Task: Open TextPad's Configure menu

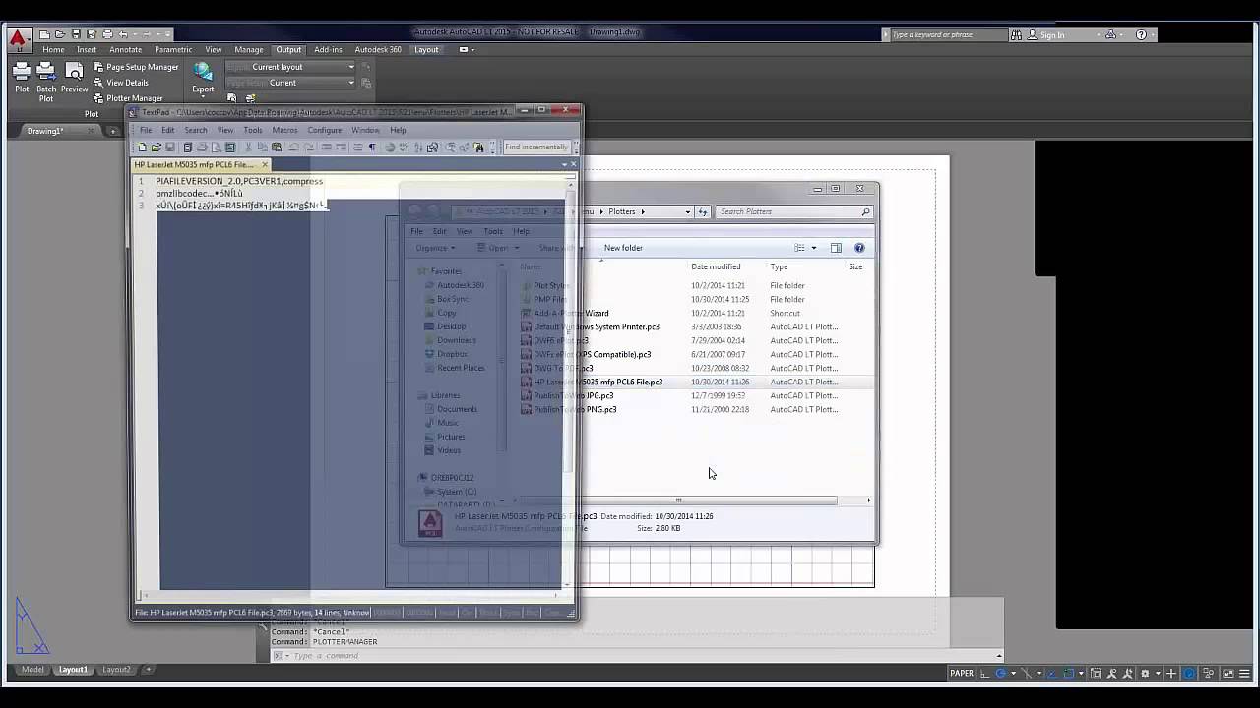Action: coord(325,130)
